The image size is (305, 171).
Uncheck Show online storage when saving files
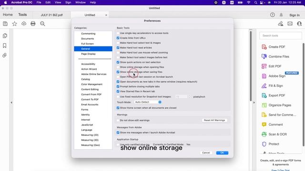(x=118, y=72)
